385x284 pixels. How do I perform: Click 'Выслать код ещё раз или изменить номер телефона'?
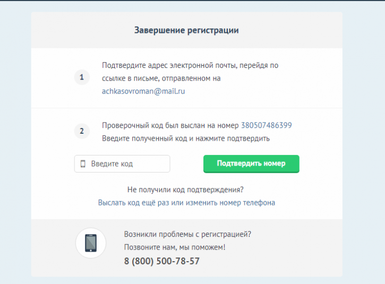[x=186, y=203]
